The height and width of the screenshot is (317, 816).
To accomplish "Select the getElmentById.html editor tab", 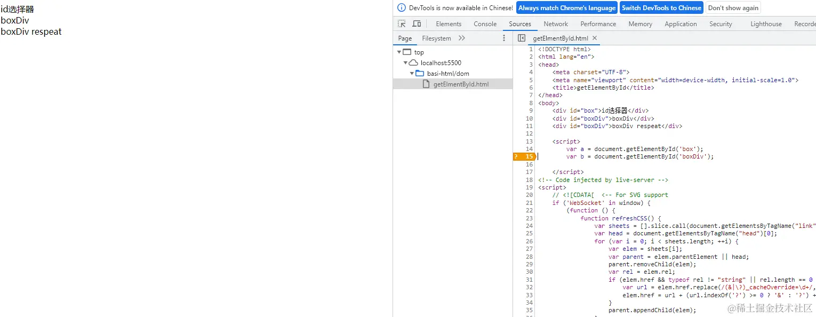I will click(561, 38).
